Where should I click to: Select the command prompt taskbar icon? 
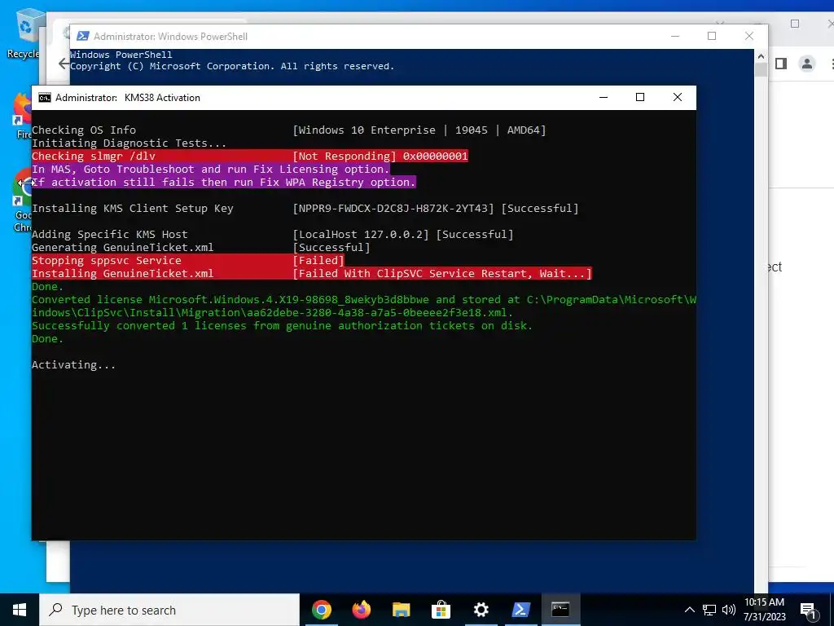pyautogui.click(x=560, y=610)
